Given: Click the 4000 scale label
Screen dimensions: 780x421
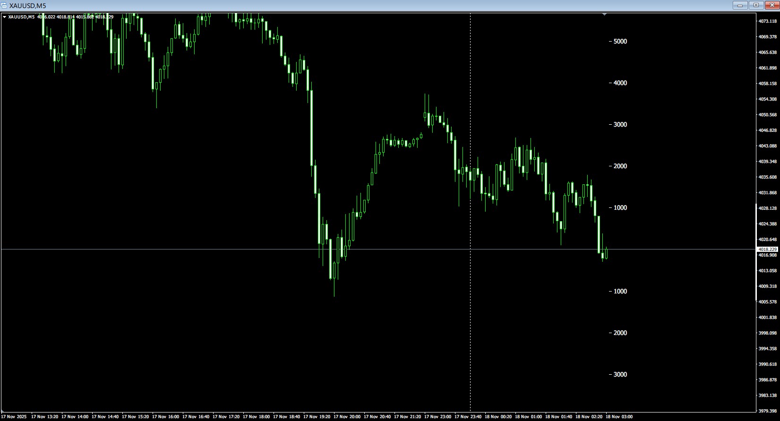Looking at the screenshot, I should pos(618,83).
